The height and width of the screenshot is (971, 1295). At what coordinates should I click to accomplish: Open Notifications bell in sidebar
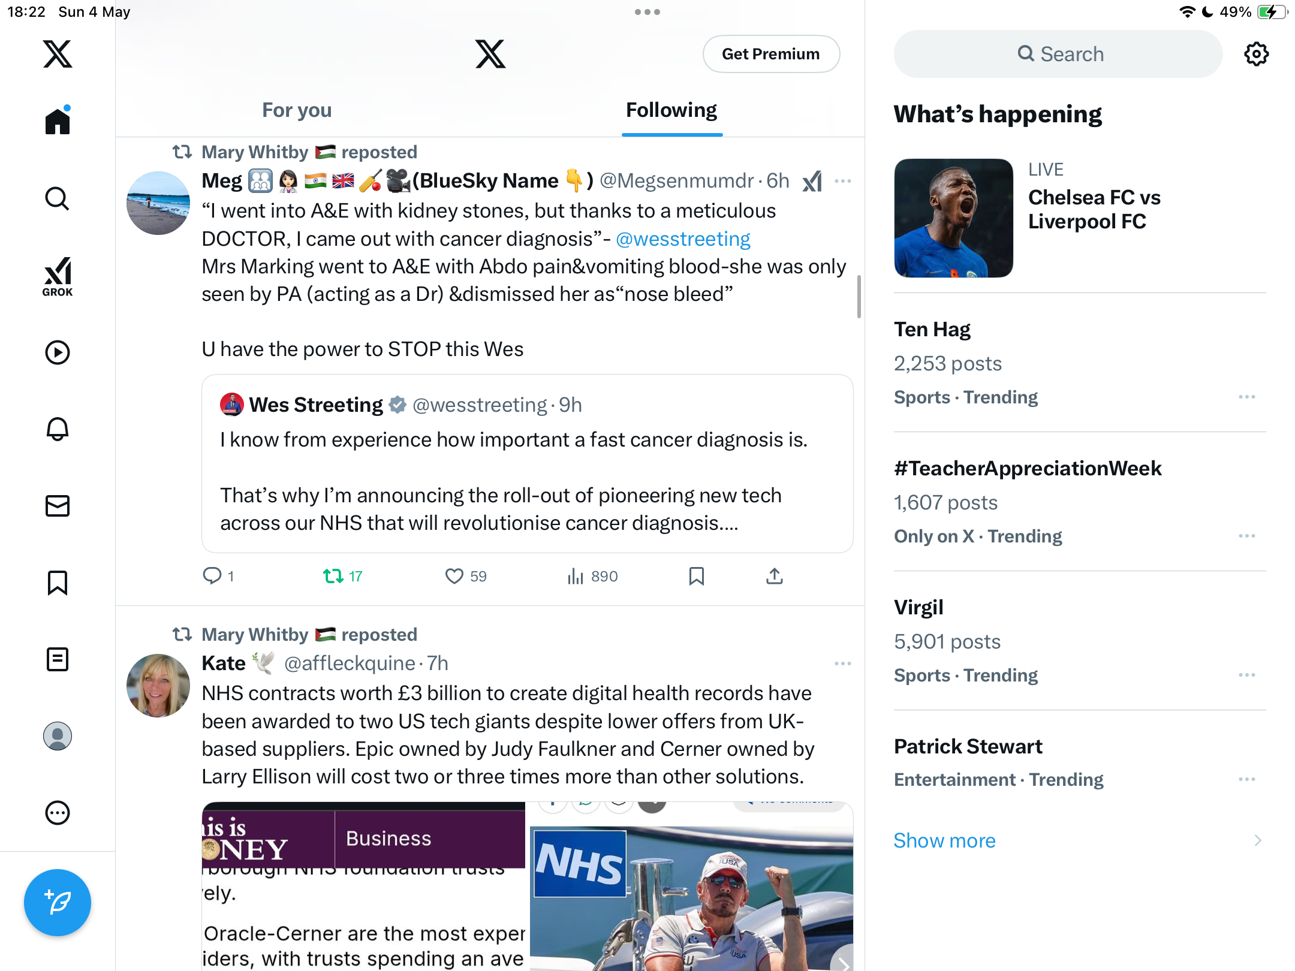coord(58,429)
